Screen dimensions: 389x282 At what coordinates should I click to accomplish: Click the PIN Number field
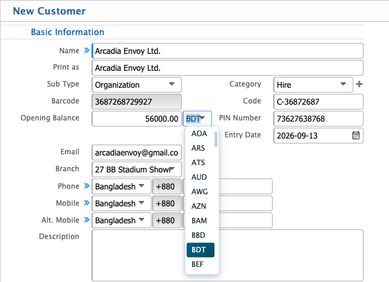(x=318, y=119)
